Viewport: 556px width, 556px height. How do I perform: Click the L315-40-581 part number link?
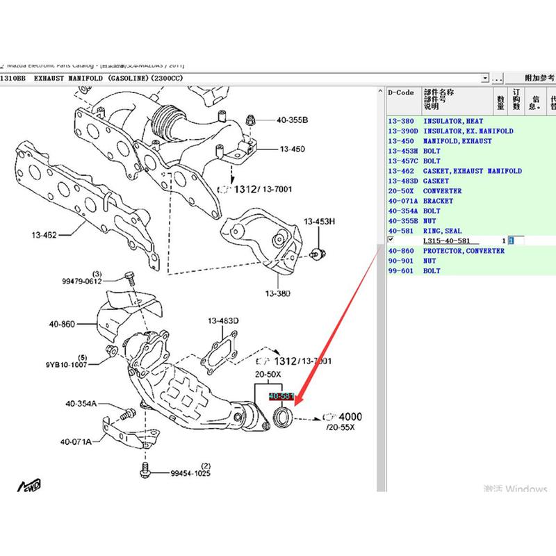pyautogui.click(x=446, y=240)
